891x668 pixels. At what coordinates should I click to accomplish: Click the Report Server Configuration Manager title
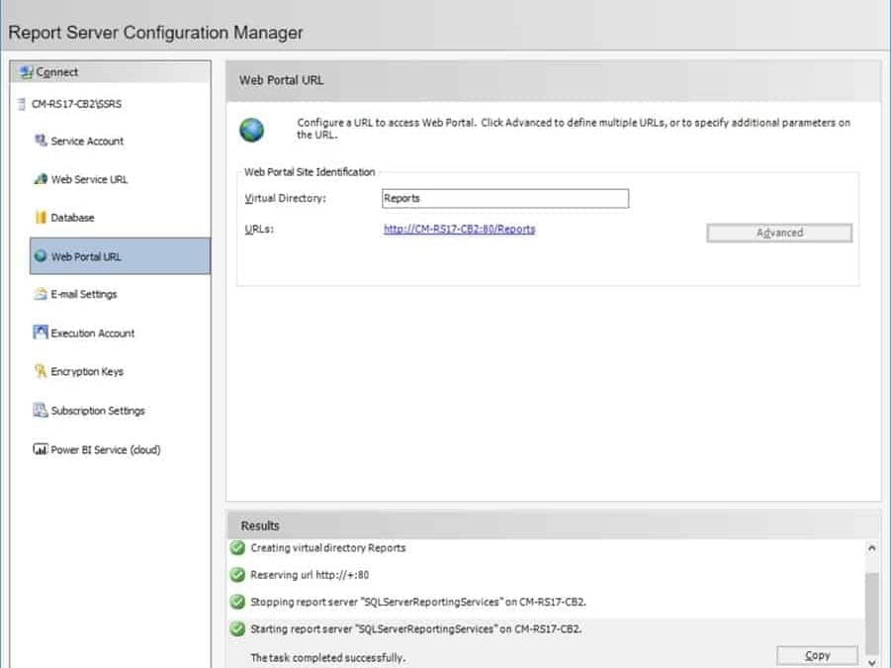[155, 33]
